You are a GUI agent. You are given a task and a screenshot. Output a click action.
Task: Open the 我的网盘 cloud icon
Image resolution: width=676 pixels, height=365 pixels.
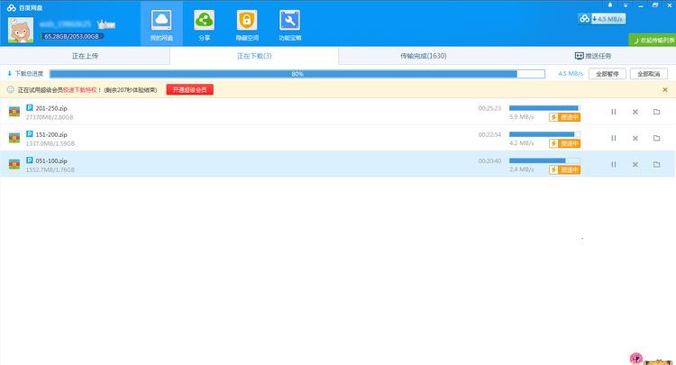(161, 20)
